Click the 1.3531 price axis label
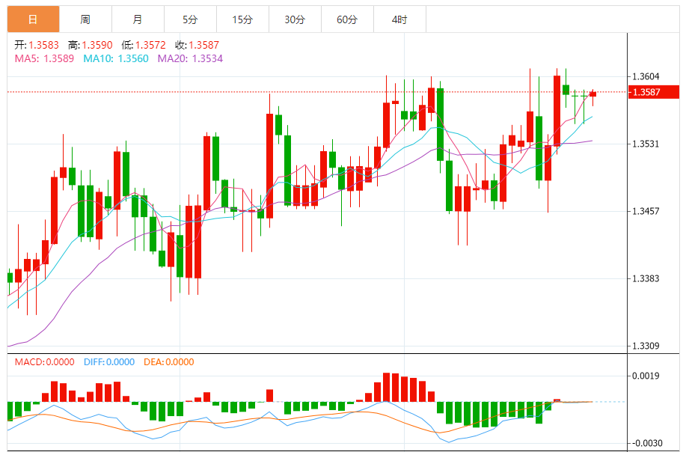Screen dimensions: 689x452 pos(646,144)
